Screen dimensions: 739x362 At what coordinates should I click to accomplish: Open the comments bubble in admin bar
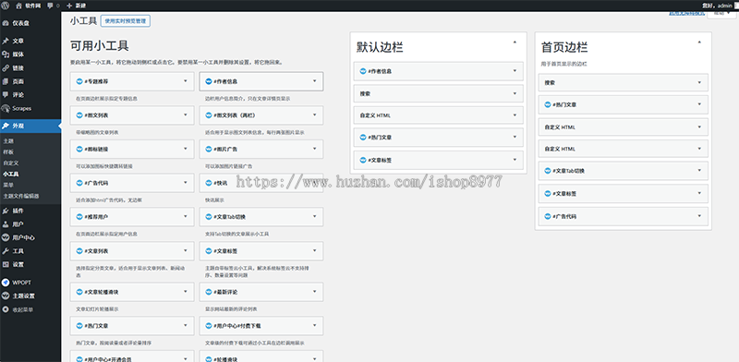pyautogui.click(x=50, y=6)
